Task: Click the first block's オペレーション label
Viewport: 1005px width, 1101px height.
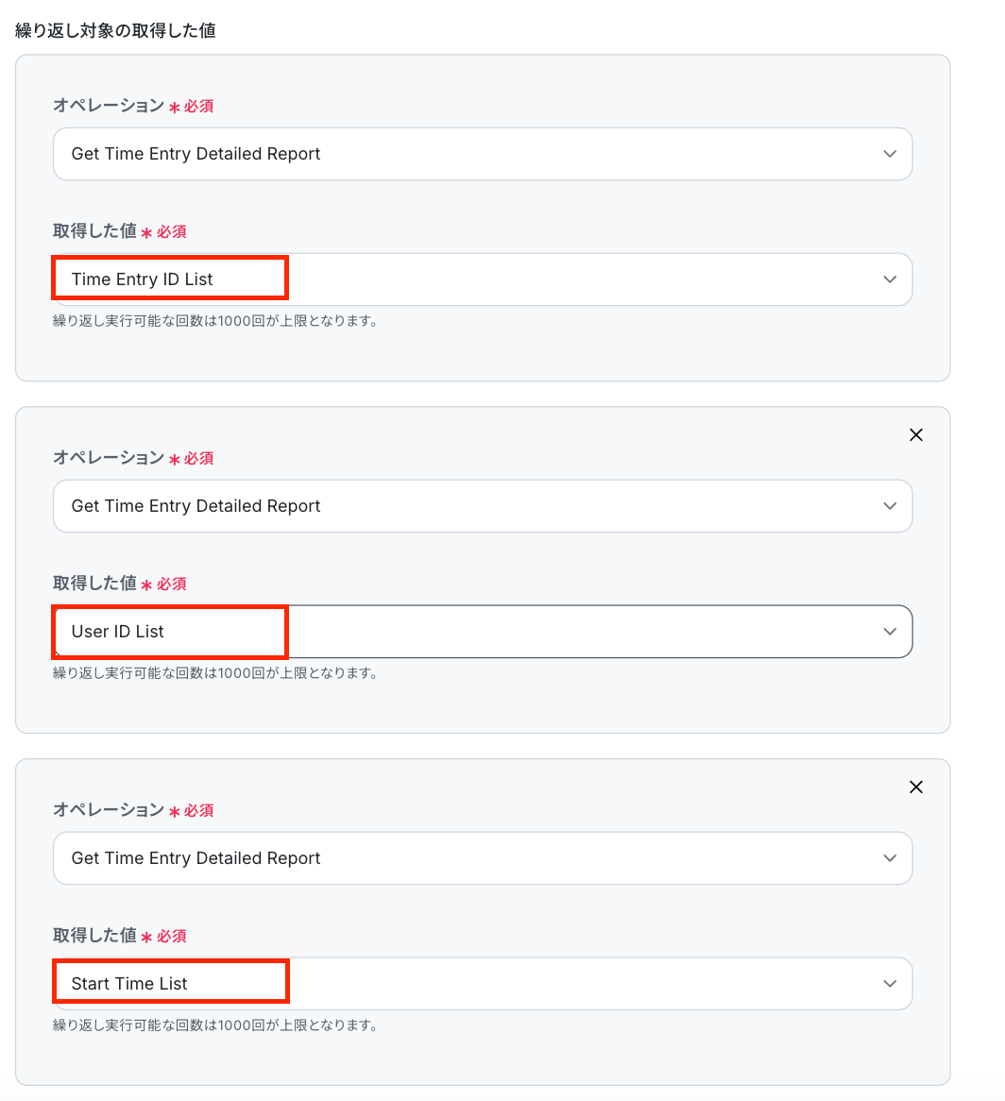Action: click(x=109, y=106)
